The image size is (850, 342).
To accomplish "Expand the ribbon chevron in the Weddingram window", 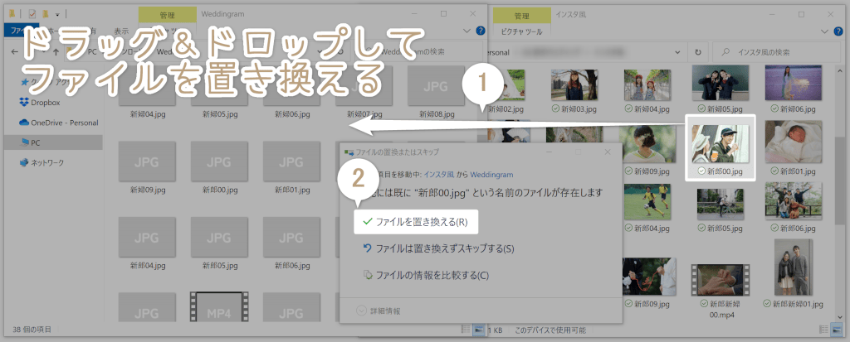I will 467,31.
